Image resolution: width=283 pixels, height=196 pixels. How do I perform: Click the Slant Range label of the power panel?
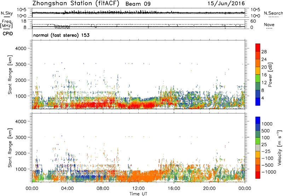(10, 75)
